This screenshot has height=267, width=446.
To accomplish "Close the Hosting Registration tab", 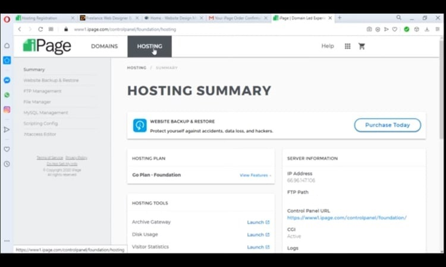I will click(x=73, y=18).
